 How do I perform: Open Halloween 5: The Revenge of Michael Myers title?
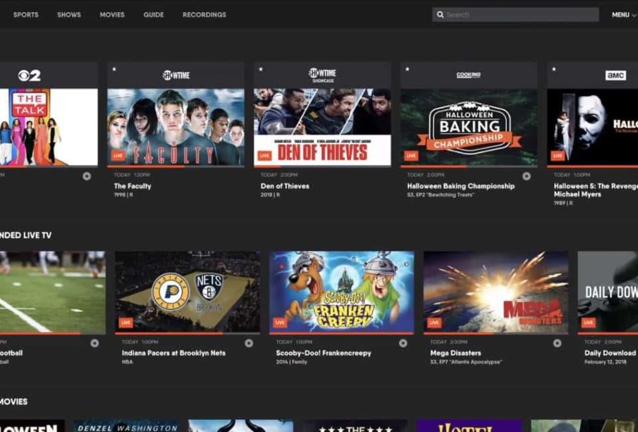pos(596,190)
